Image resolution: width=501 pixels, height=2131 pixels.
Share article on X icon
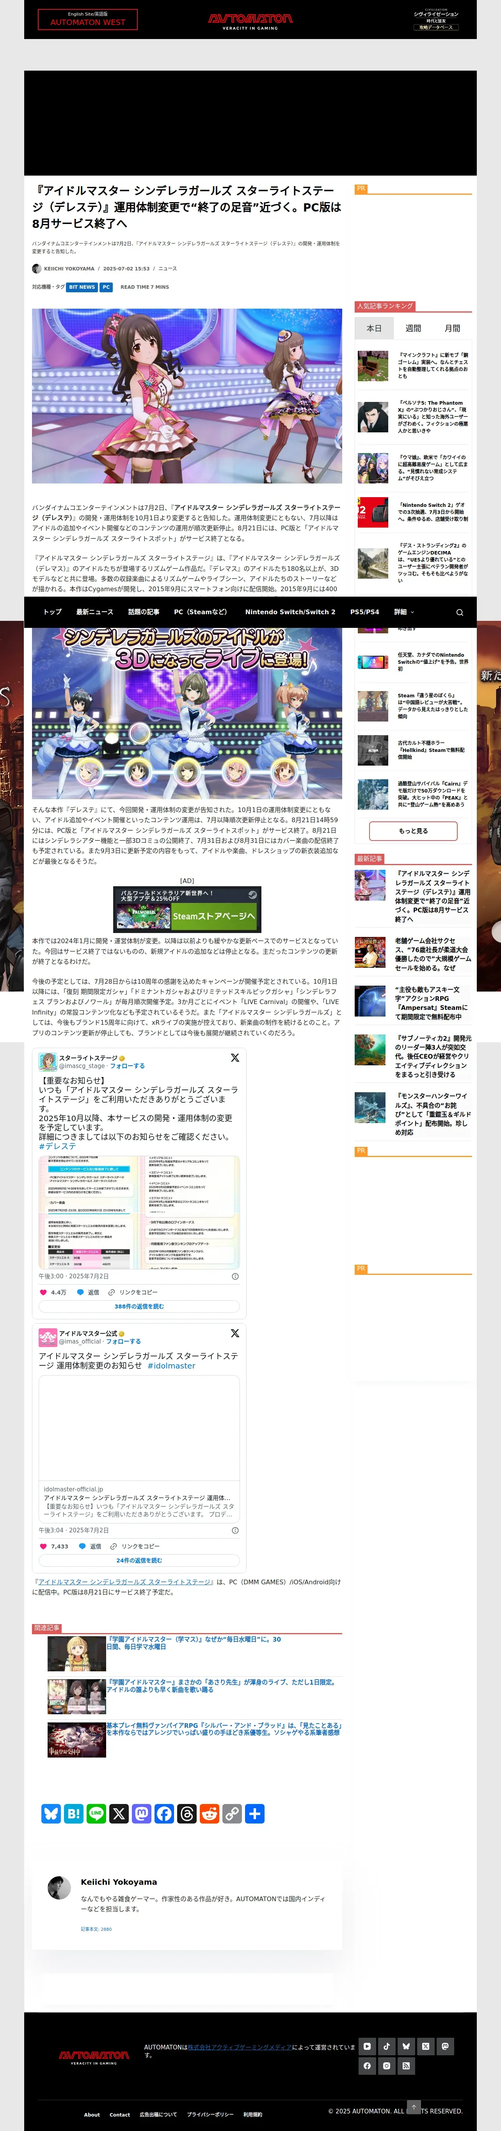point(119,1813)
